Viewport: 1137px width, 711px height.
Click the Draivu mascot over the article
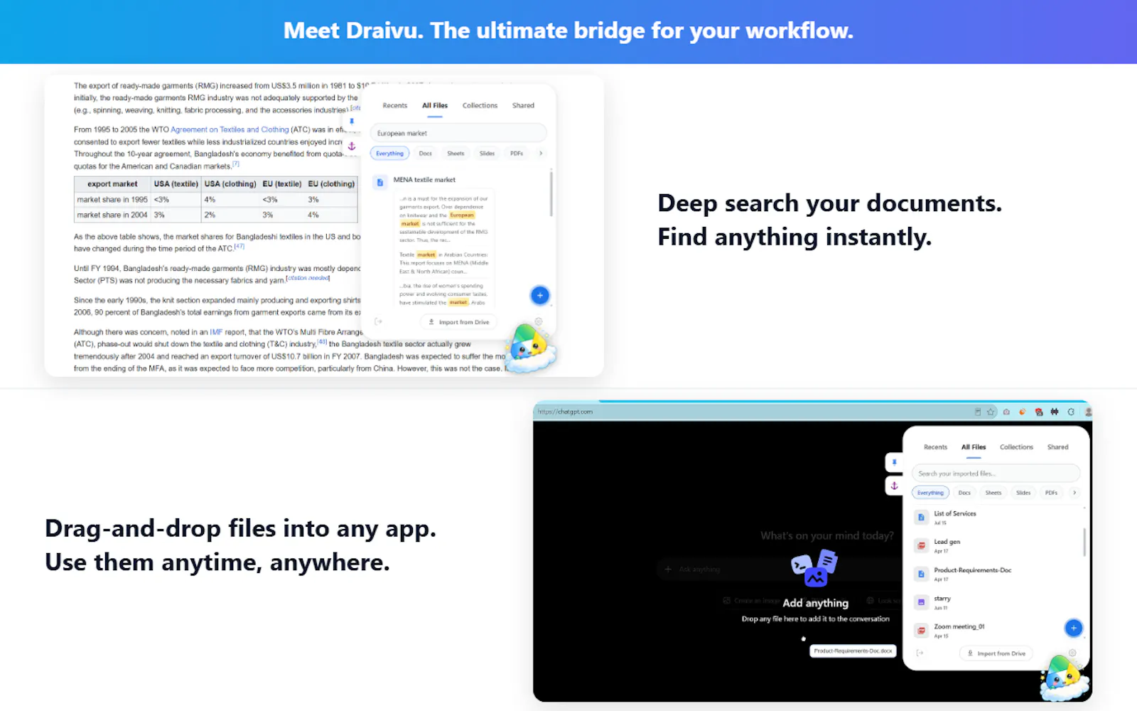point(529,350)
